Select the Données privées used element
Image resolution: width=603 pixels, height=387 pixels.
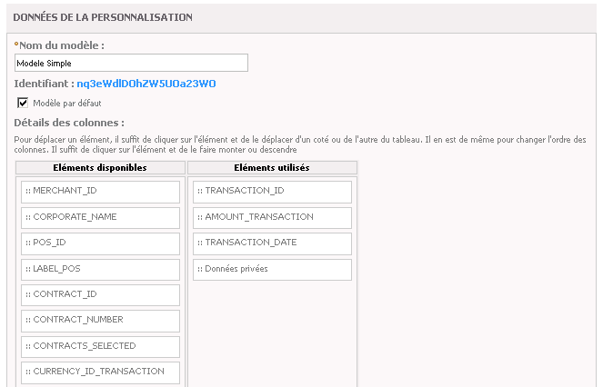click(x=272, y=270)
